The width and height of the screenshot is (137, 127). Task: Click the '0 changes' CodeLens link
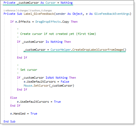pos(23,11)
